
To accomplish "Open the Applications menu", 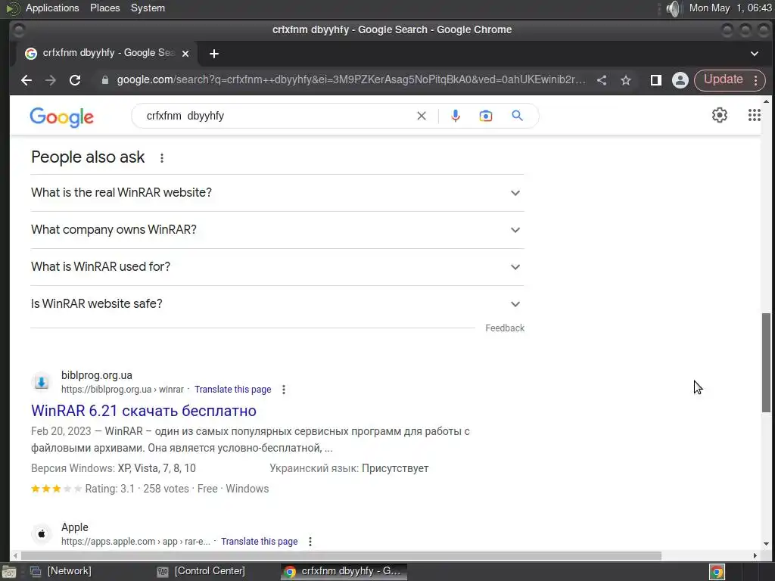I will pos(52,8).
